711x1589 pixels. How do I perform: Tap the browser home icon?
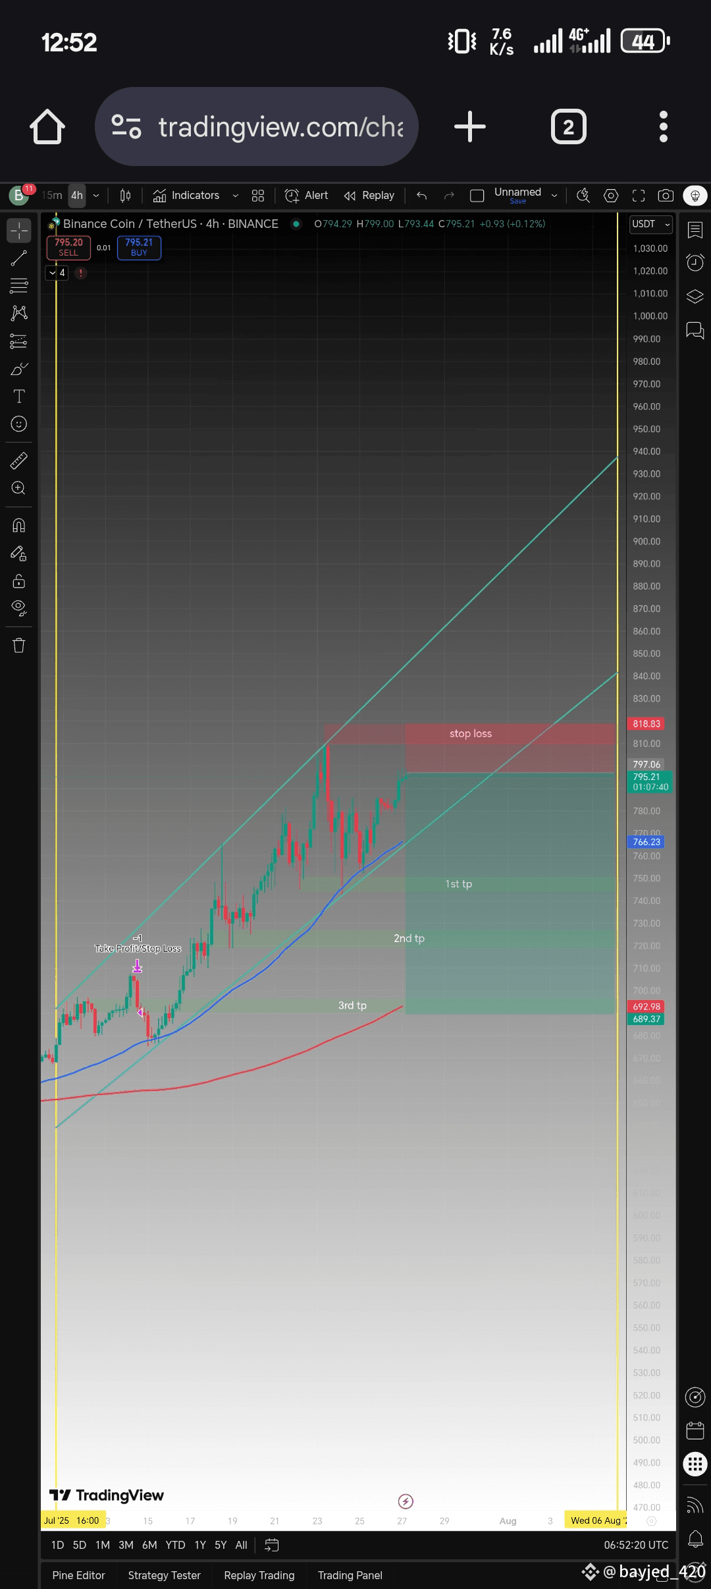click(x=47, y=126)
